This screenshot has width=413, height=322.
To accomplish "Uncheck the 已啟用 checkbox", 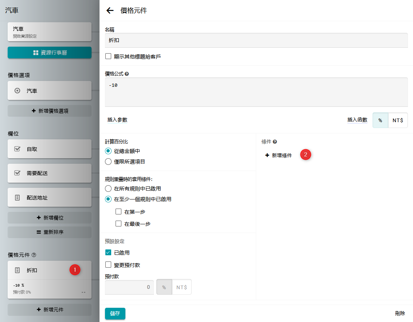I will click(108, 253).
